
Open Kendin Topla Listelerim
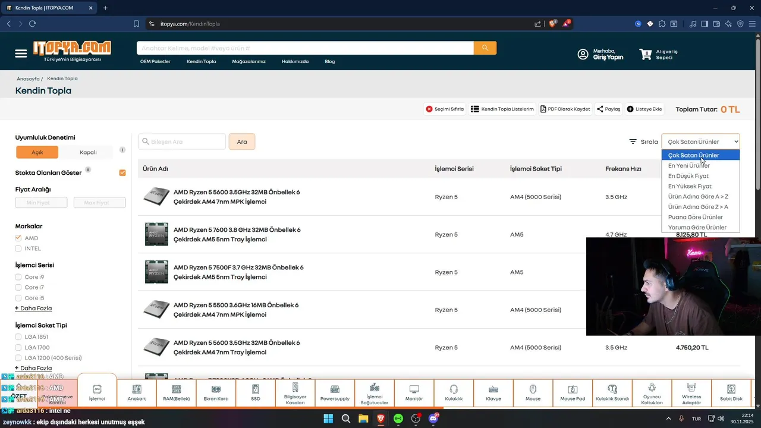point(502,109)
